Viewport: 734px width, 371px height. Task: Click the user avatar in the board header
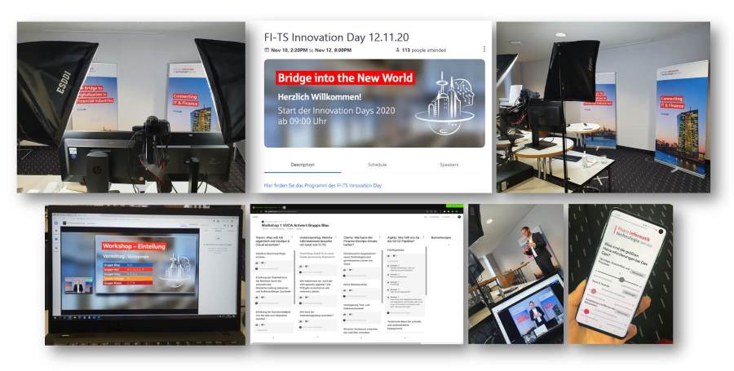point(459,217)
